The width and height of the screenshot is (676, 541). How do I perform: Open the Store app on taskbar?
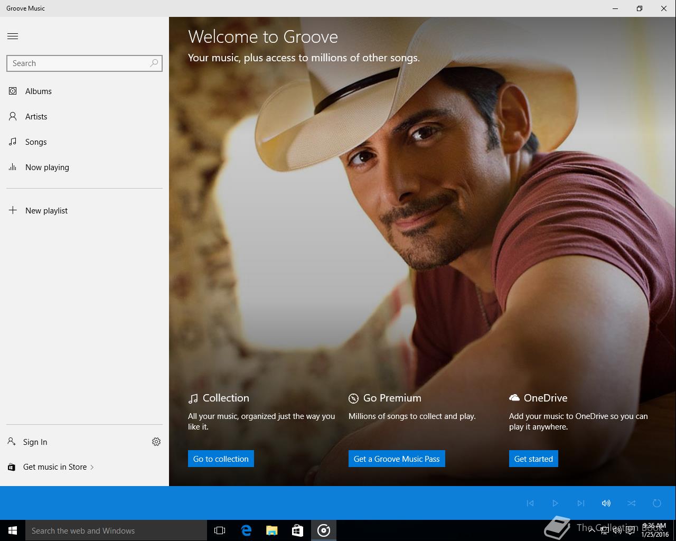[298, 530]
